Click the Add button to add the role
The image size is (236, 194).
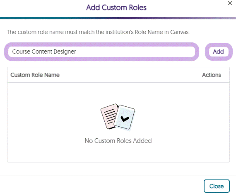tap(219, 52)
